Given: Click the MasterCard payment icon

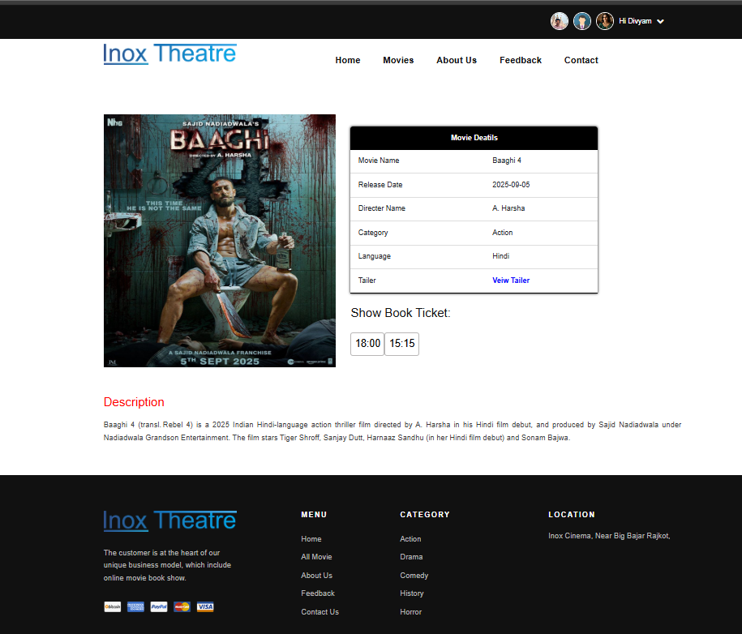Looking at the screenshot, I should [x=182, y=606].
